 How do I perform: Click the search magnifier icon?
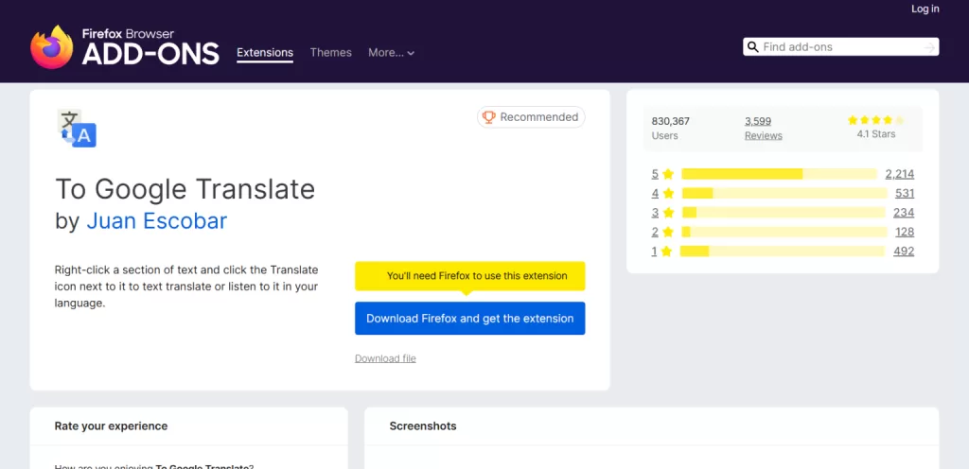[x=752, y=47]
